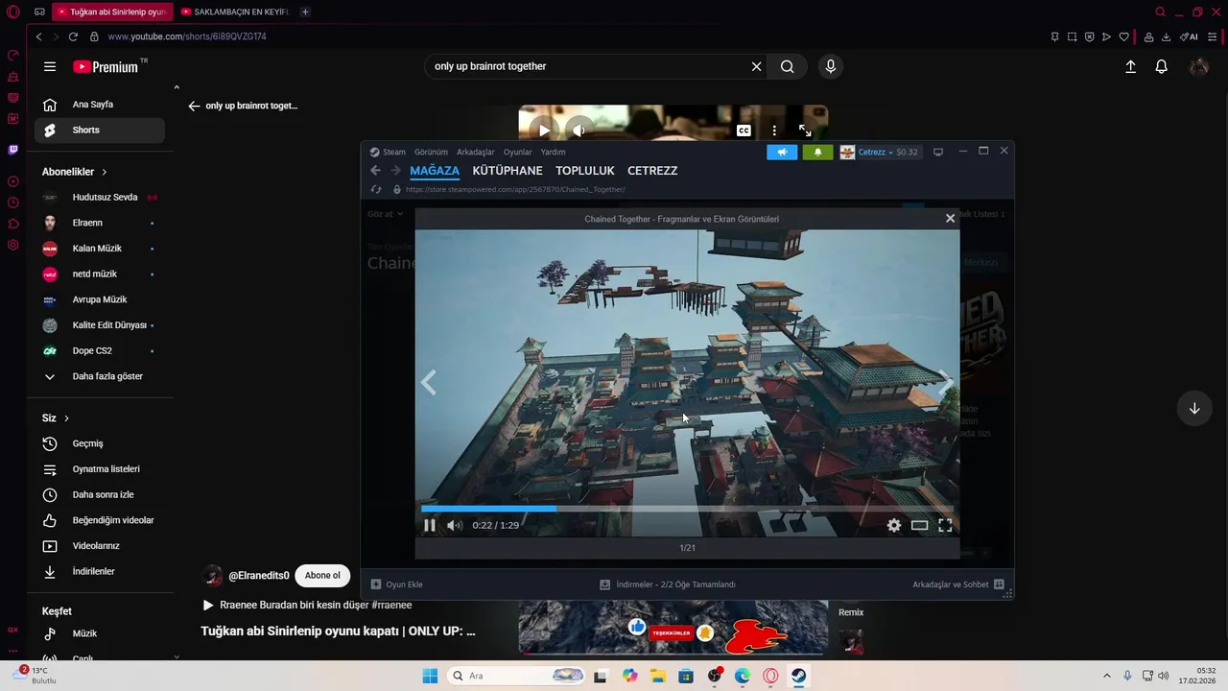The width and height of the screenshot is (1228, 691).
Task: Expand Daha fazla göster subscriptions
Action: [x=100, y=376]
